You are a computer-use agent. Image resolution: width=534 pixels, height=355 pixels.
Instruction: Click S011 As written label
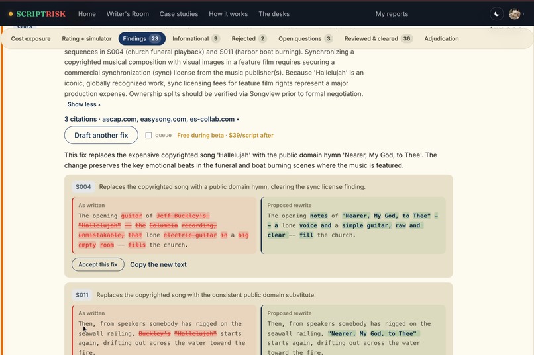coord(91,313)
